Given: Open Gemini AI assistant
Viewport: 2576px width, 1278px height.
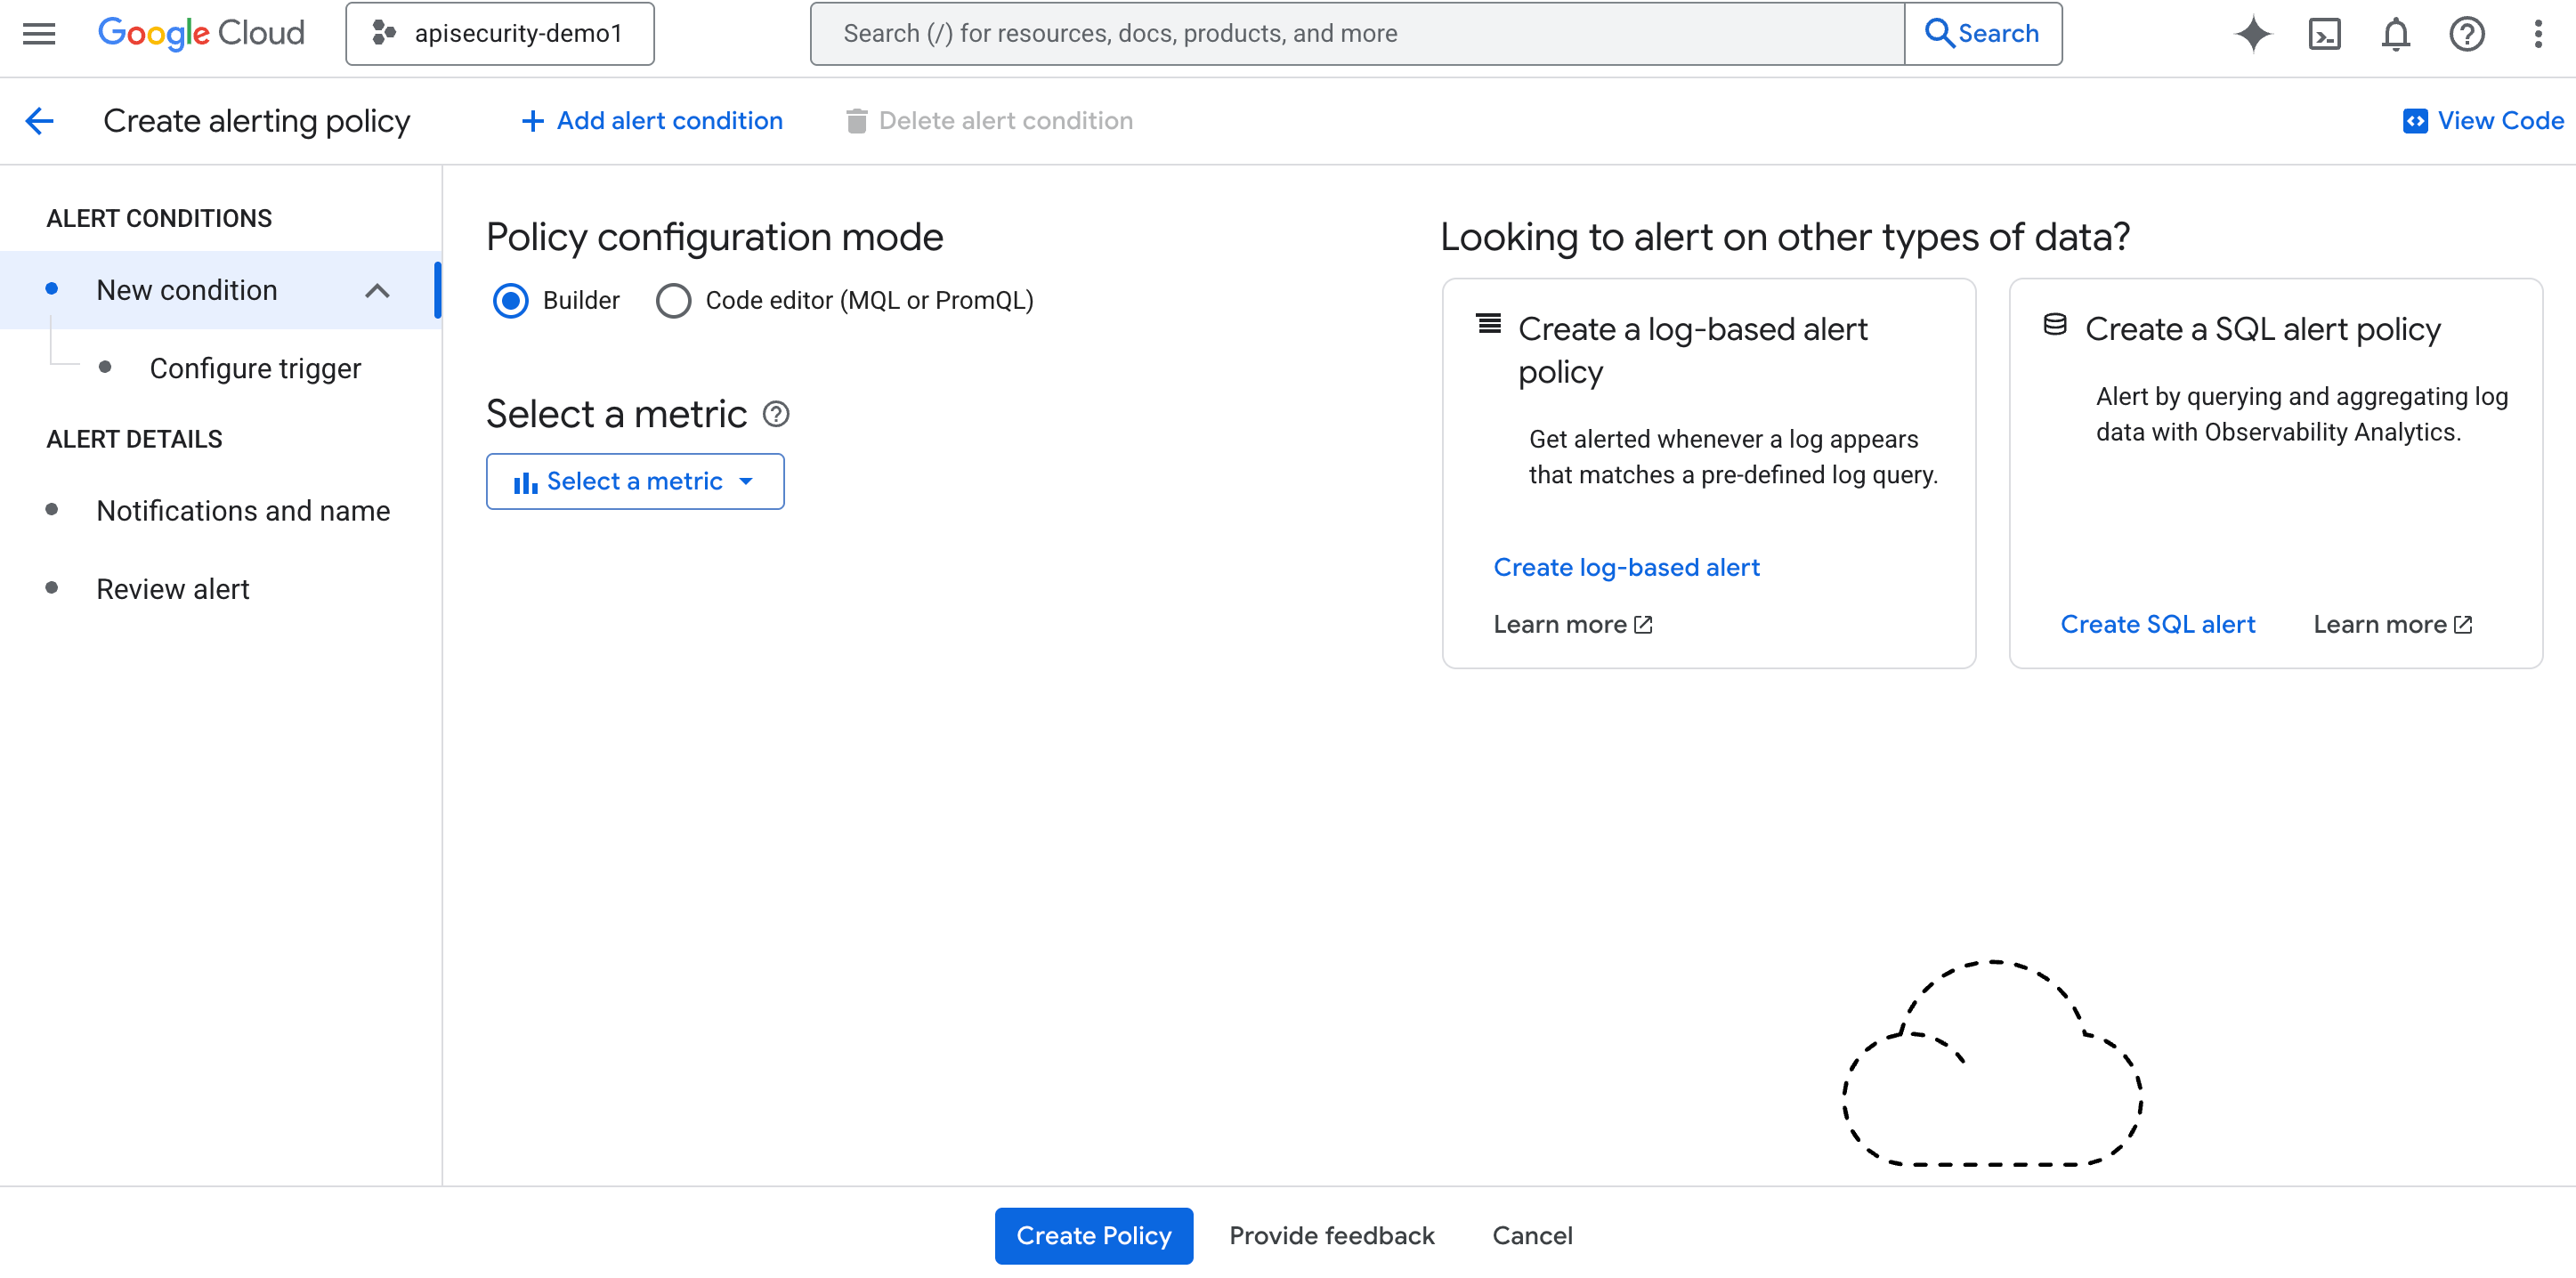Looking at the screenshot, I should coord(2253,33).
